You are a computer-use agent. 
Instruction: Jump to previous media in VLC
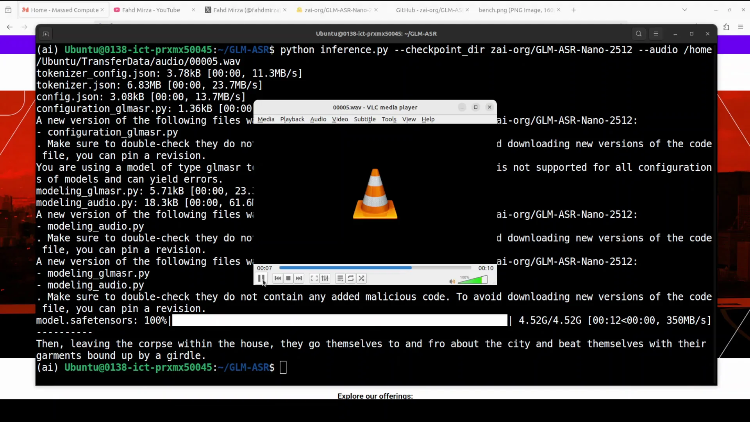(277, 278)
